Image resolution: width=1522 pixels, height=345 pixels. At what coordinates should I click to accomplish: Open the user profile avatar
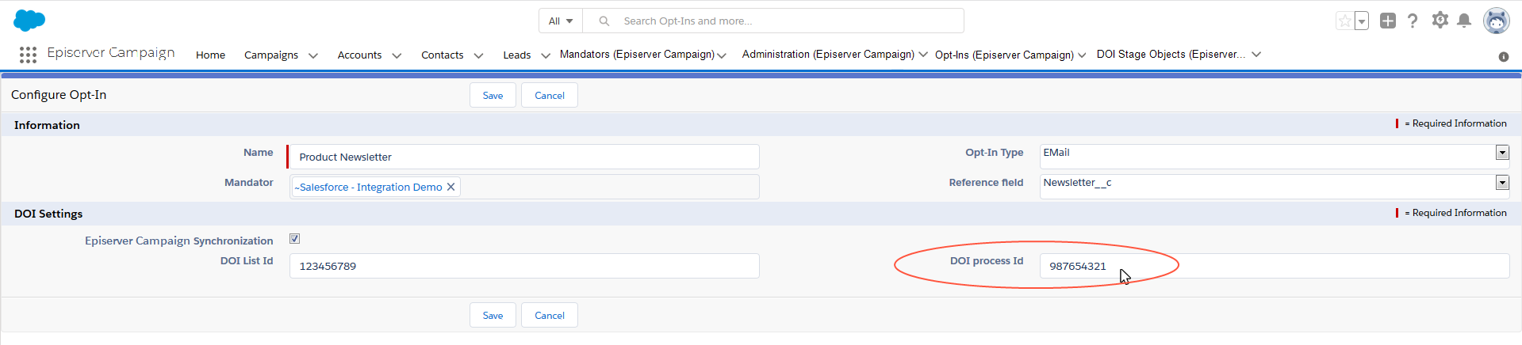pyautogui.click(x=1497, y=21)
